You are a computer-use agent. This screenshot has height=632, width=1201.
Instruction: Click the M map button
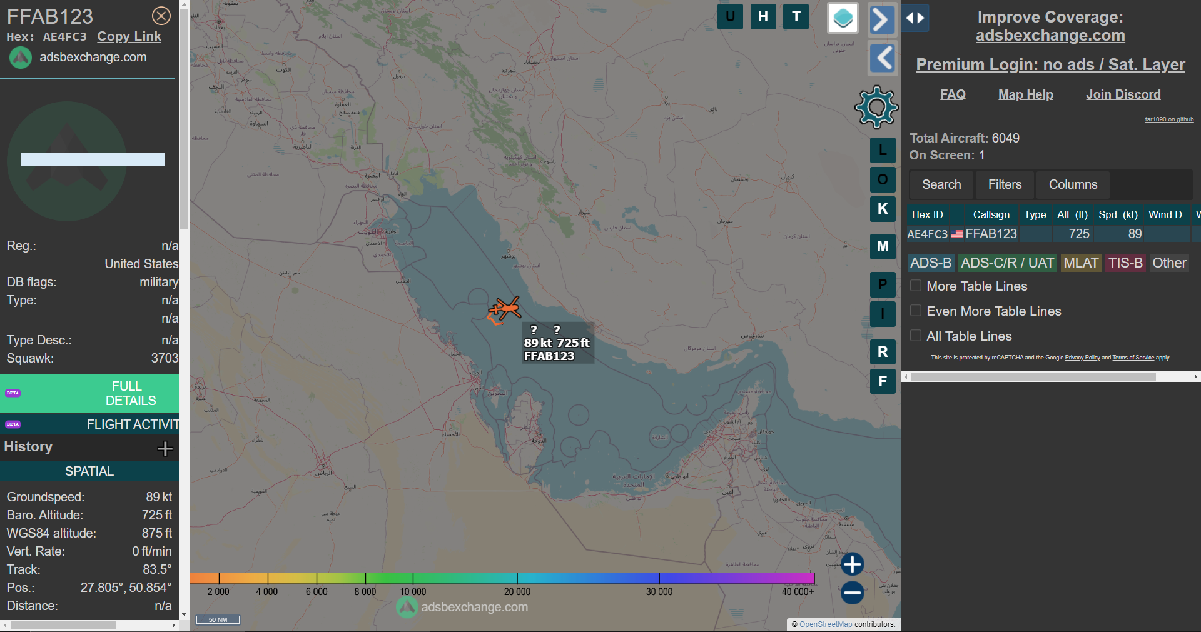click(x=883, y=246)
